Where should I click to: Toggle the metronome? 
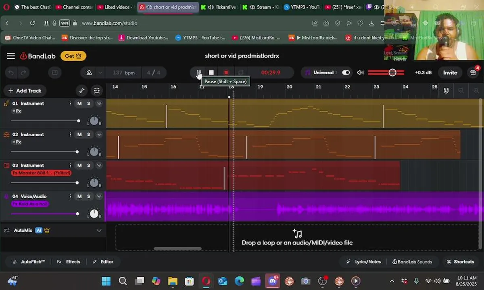pos(89,72)
